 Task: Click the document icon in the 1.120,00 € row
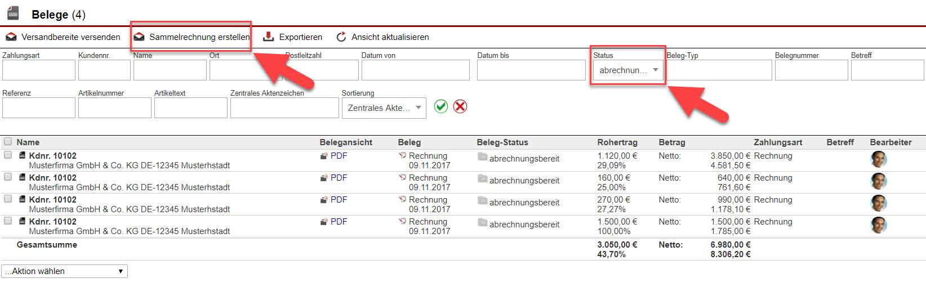pyautogui.click(x=22, y=155)
